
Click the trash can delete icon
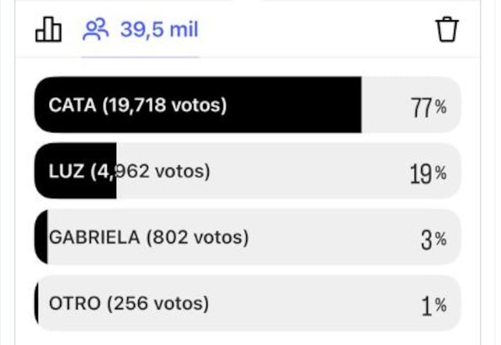(x=447, y=29)
